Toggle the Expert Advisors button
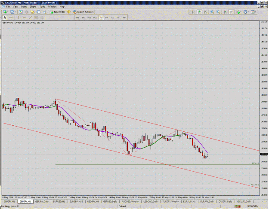 click(x=83, y=12)
